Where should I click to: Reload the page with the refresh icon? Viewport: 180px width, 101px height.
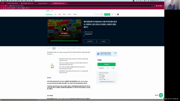[x=6, y=6]
